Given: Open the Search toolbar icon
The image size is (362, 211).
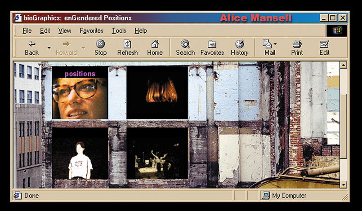Looking at the screenshot, I should click(x=185, y=48).
